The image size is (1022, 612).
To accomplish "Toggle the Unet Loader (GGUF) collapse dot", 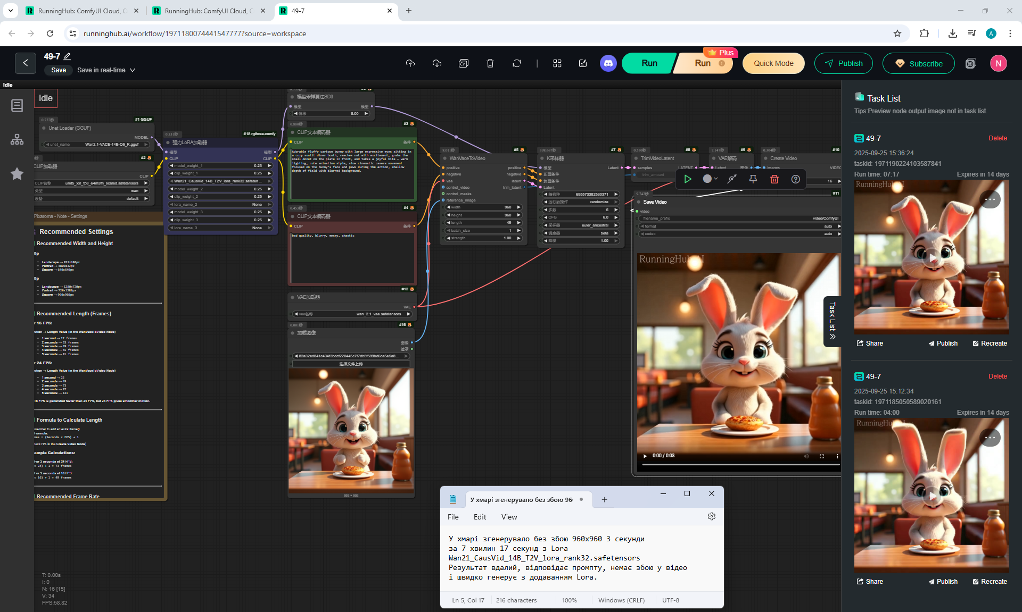I will pos(44,128).
